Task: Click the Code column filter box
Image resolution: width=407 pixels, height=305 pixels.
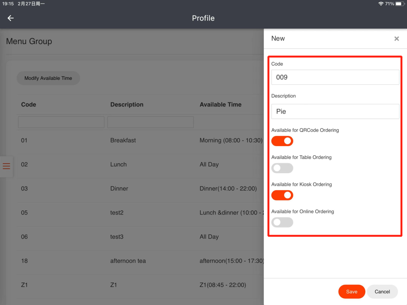Action: [x=61, y=122]
